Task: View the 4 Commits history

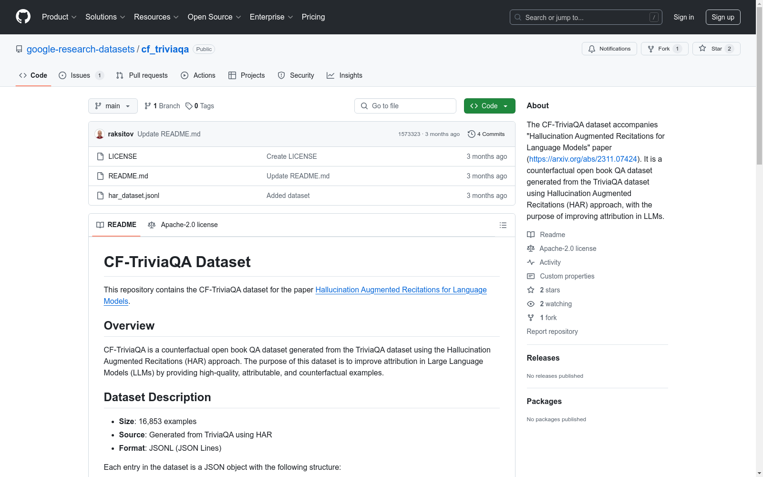Action: click(486, 134)
